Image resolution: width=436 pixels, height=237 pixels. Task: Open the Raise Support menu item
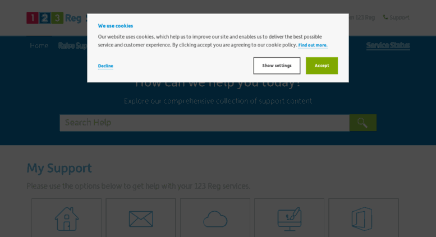point(73,45)
